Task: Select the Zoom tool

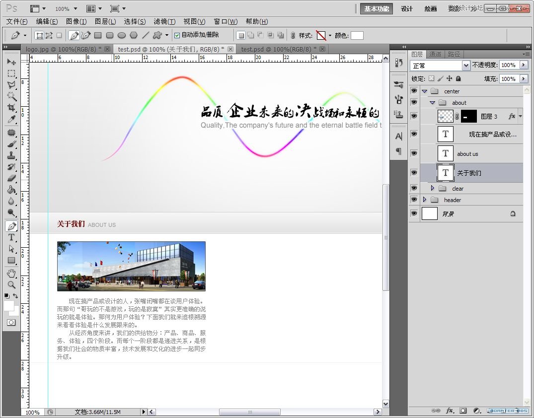Action: [11, 284]
